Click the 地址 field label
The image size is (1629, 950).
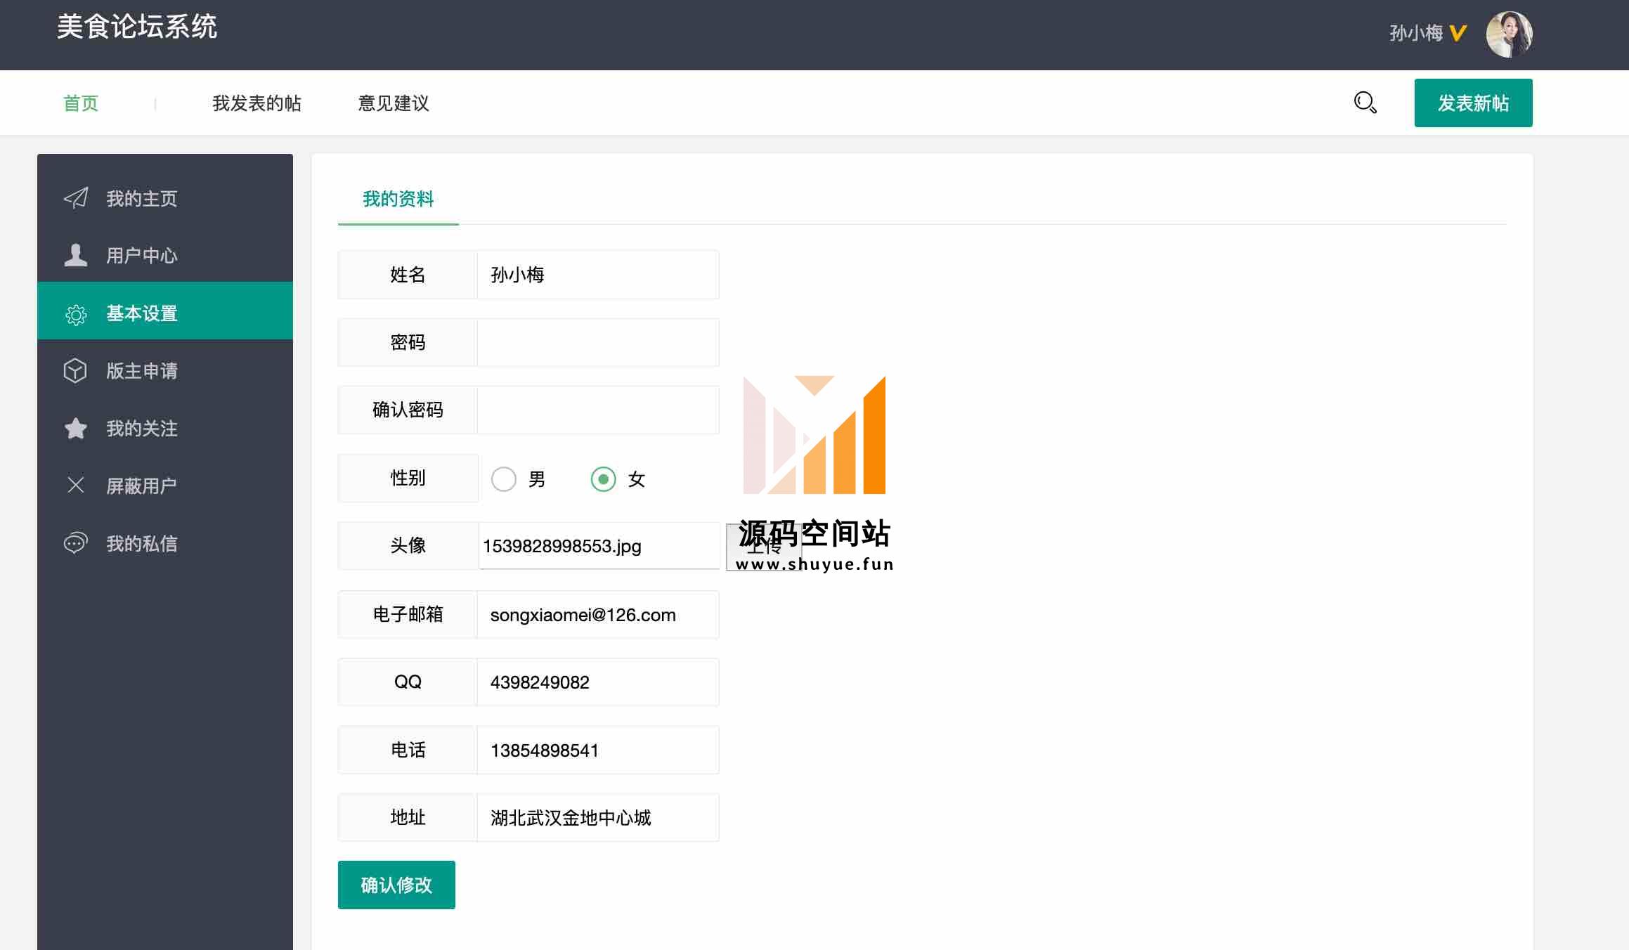tap(408, 817)
